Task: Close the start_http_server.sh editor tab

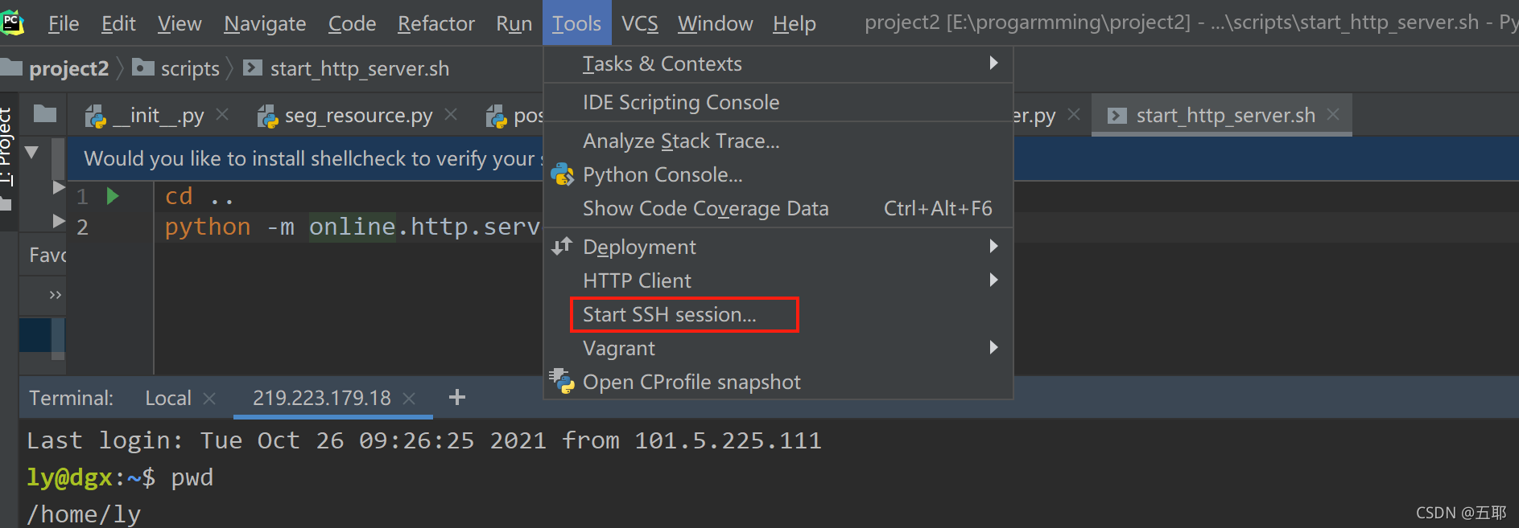Action: [1333, 114]
